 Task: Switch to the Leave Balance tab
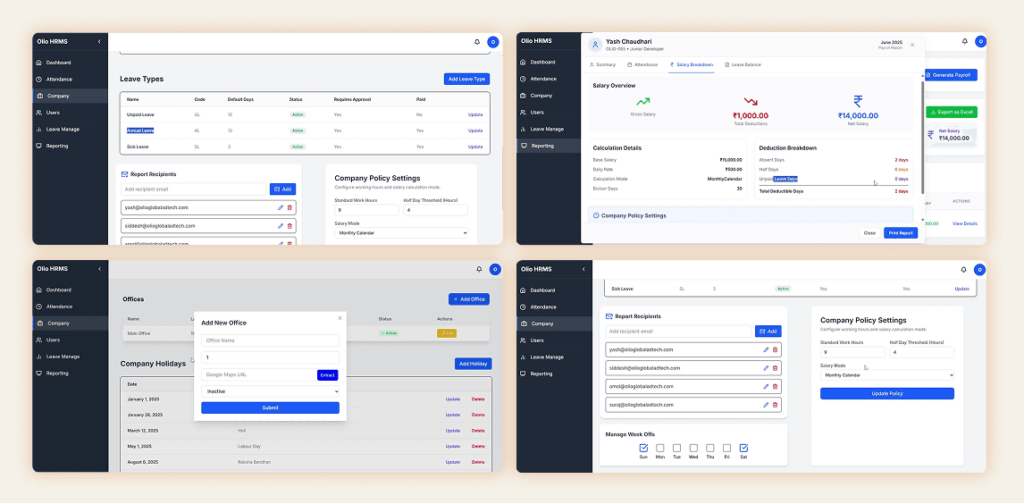point(743,65)
